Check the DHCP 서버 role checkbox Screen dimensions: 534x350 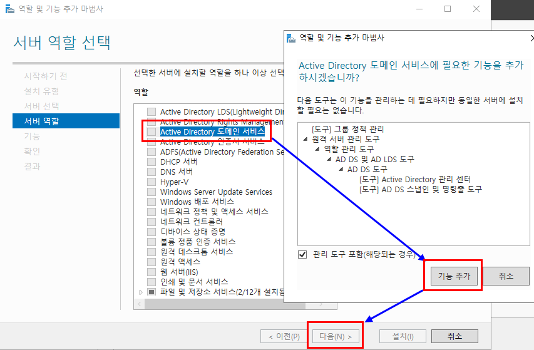click(151, 162)
